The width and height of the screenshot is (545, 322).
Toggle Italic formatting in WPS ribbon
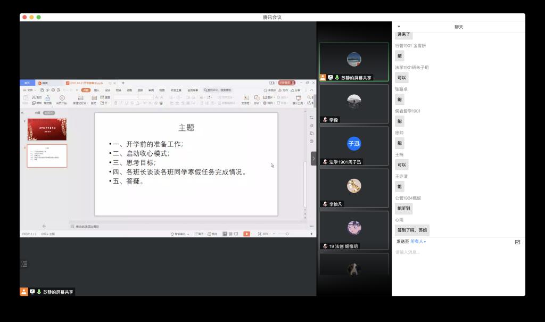point(121,103)
